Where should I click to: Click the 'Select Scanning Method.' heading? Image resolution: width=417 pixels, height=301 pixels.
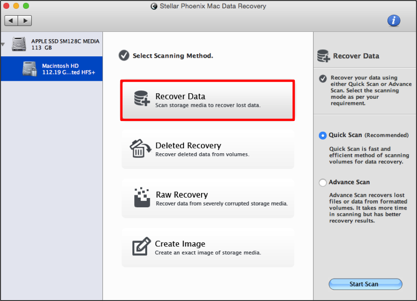point(173,55)
